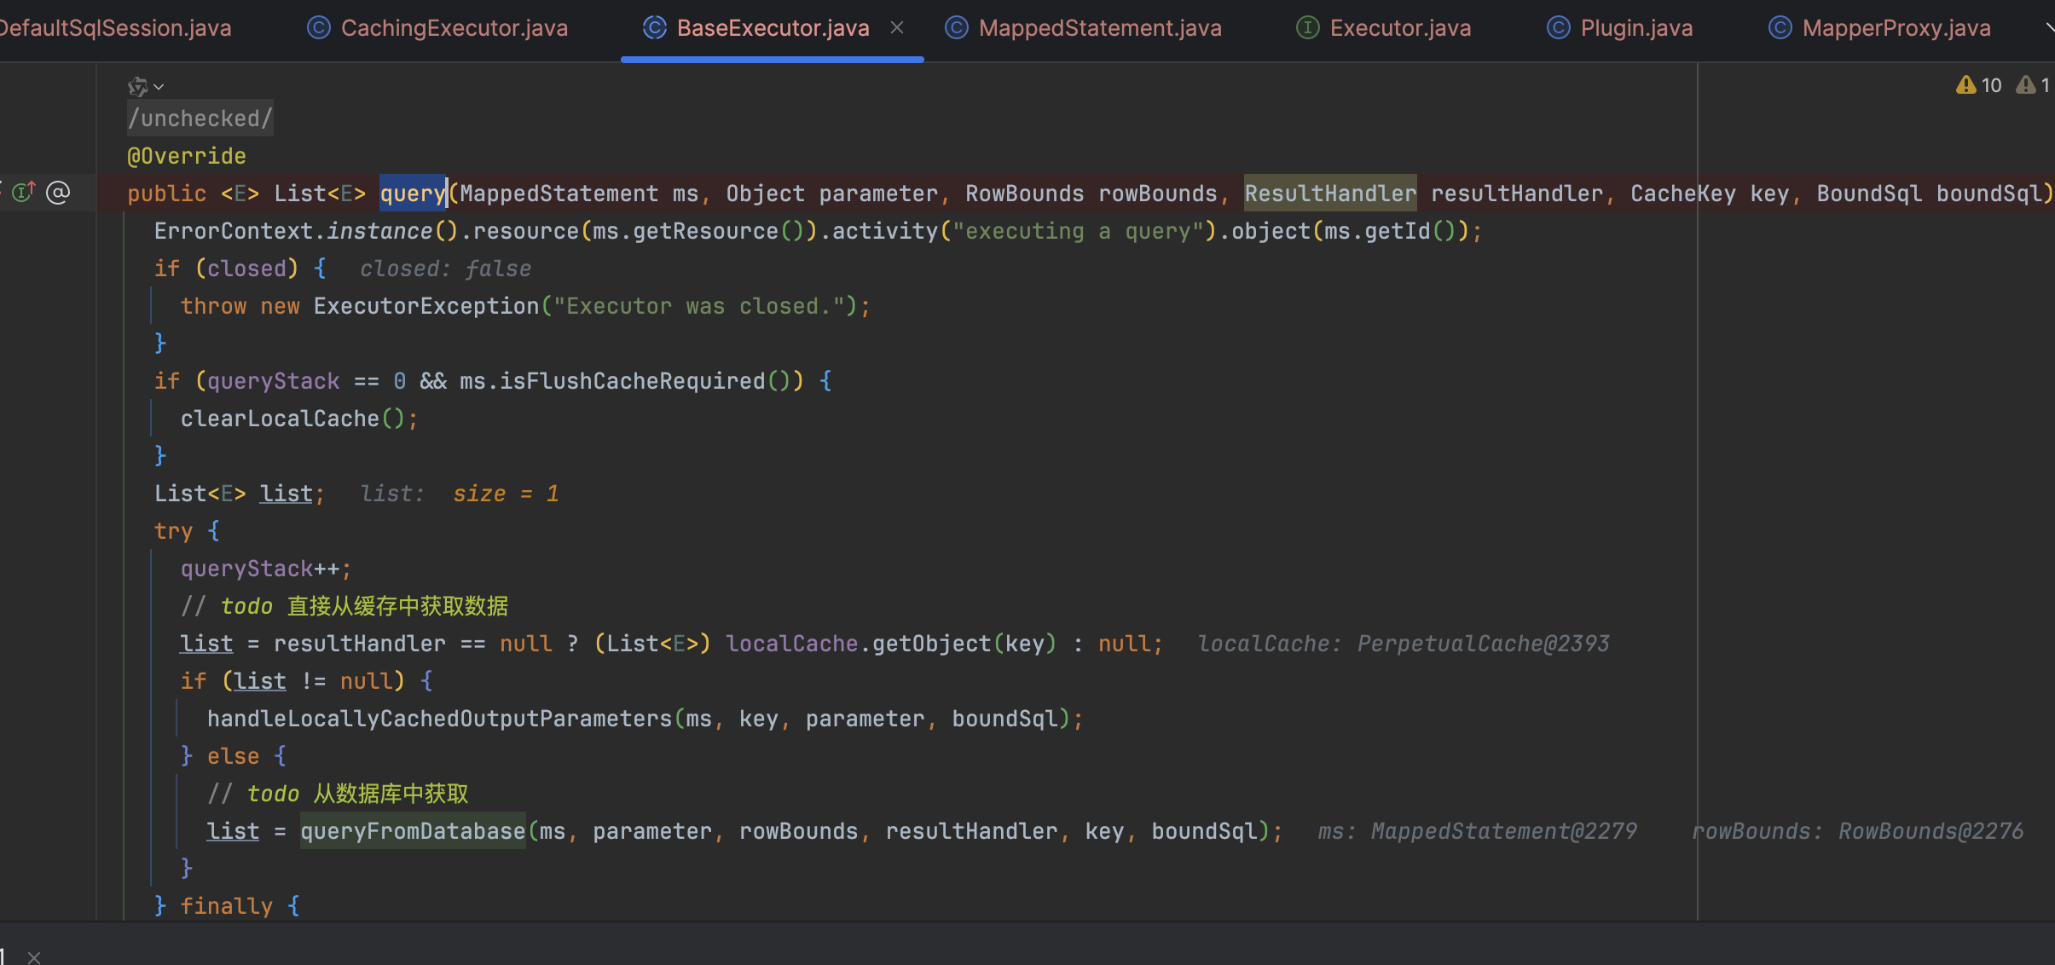
Task: Click the Executor interface icon on its tab
Action: pyautogui.click(x=1307, y=28)
